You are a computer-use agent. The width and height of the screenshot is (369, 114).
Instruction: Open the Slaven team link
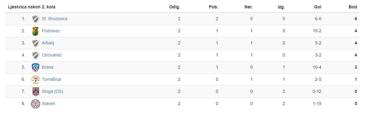click(x=48, y=104)
